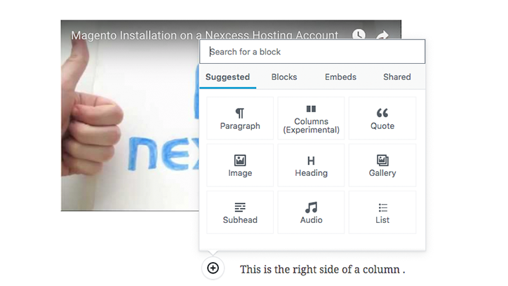Open the Shared tab
508x286 pixels.
(397, 77)
